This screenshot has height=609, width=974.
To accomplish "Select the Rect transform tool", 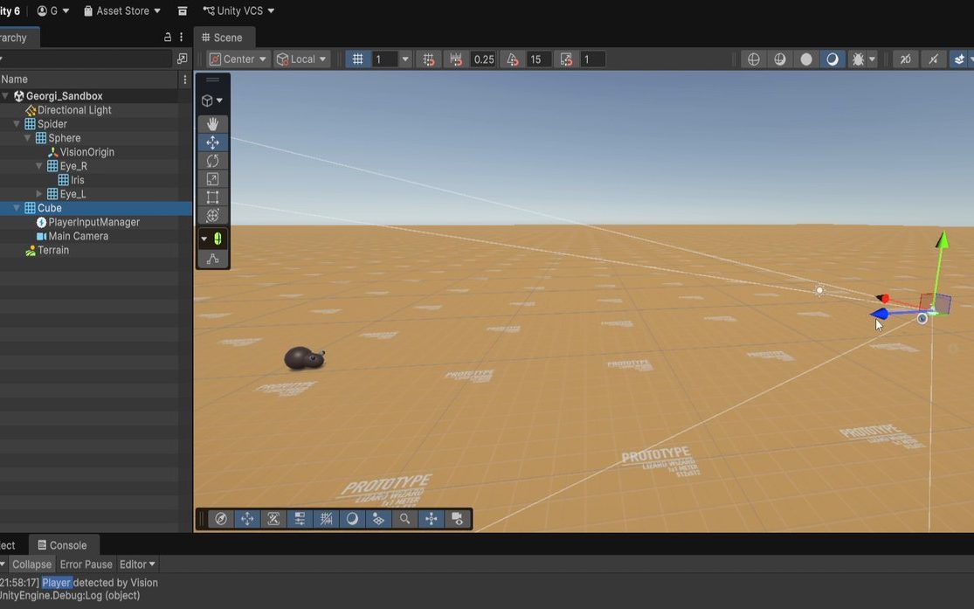I will [x=212, y=197].
